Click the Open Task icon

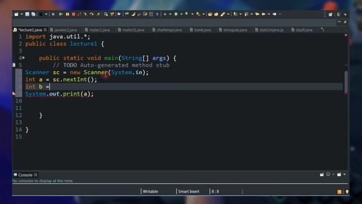(216, 14)
